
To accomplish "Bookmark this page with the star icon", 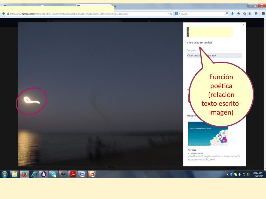I will pyautogui.click(x=245, y=14).
